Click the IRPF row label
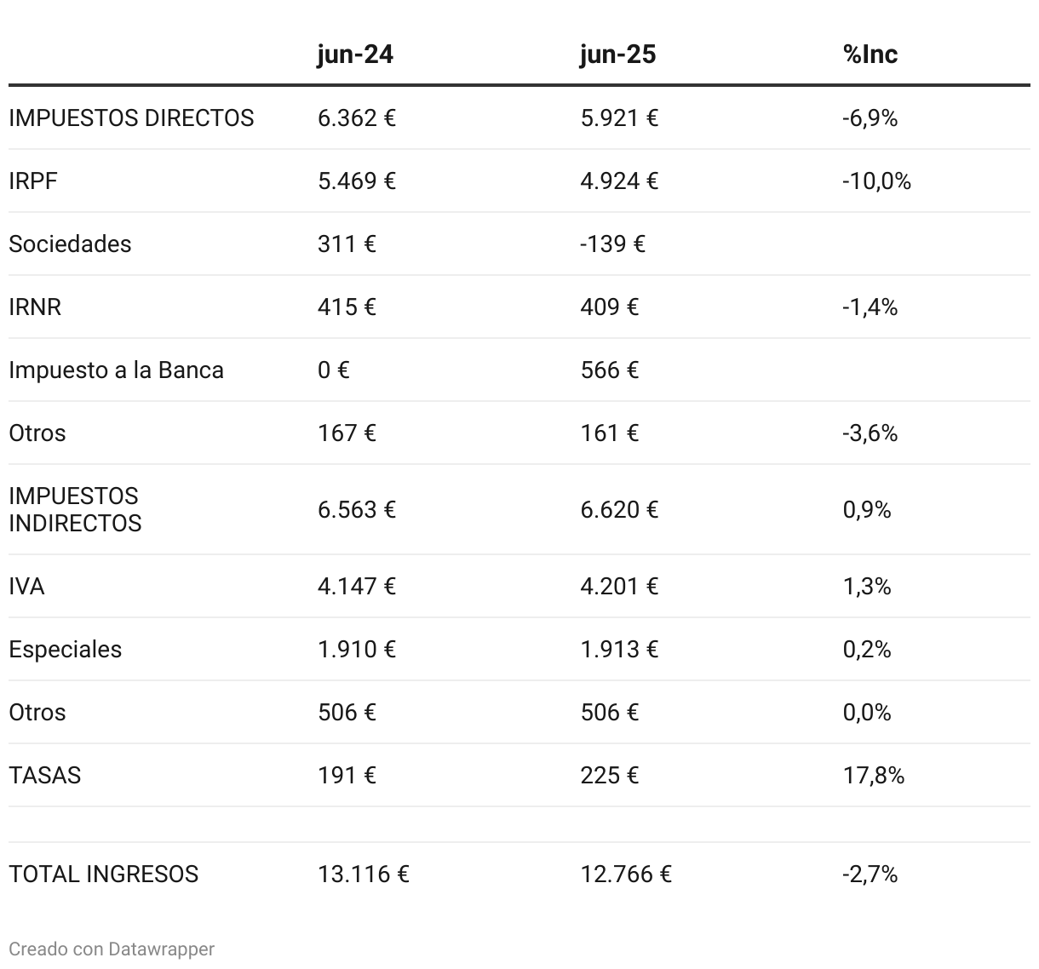1039x969 pixels. click(x=33, y=181)
